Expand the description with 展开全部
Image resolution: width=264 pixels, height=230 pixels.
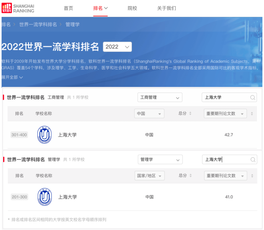tap(12, 77)
